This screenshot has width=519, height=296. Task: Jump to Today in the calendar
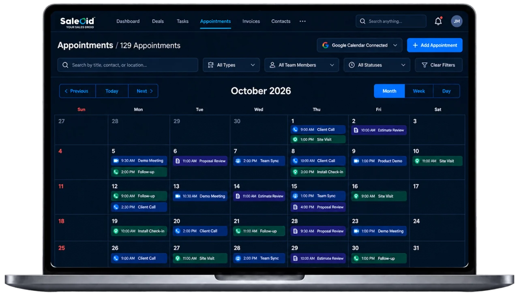pos(112,91)
